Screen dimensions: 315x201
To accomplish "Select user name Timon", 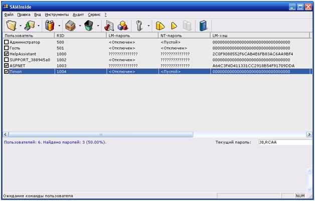I will 16,72.
